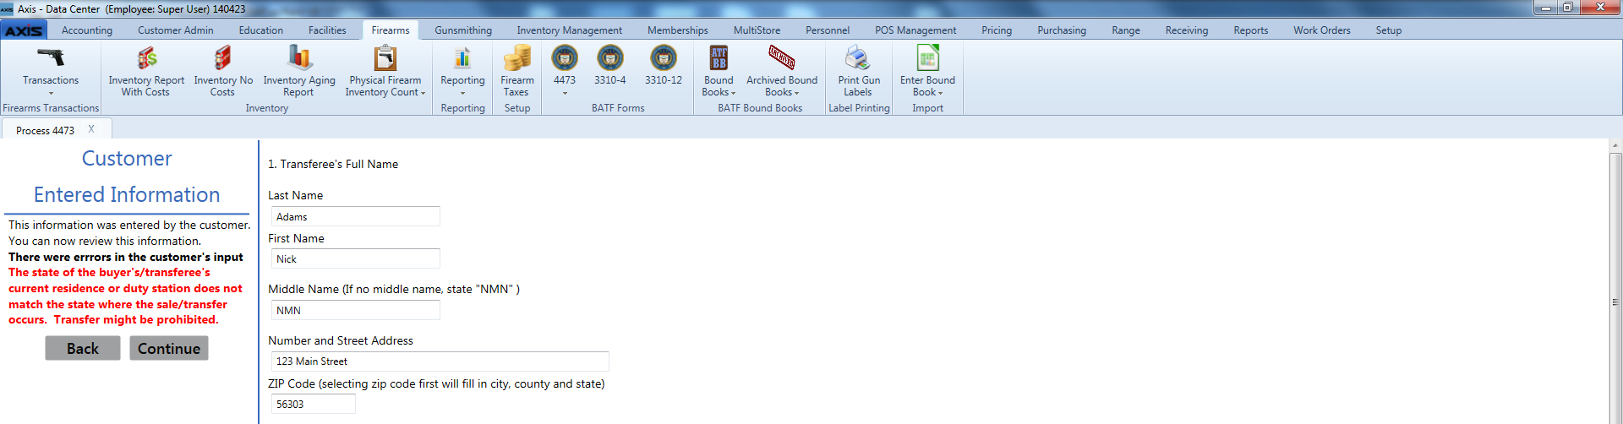Open the Memberships tab
Screen dimensions: 1623x424
tap(678, 30)
